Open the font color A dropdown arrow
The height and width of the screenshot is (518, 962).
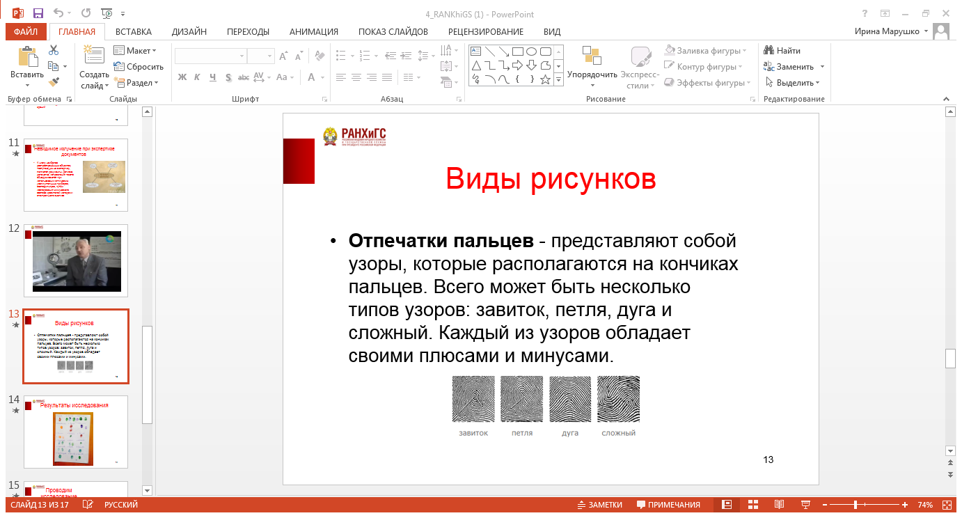[x=323, y=77]
